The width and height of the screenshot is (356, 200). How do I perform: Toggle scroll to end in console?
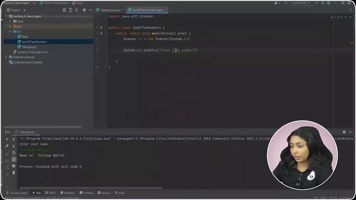pos(13,159)
